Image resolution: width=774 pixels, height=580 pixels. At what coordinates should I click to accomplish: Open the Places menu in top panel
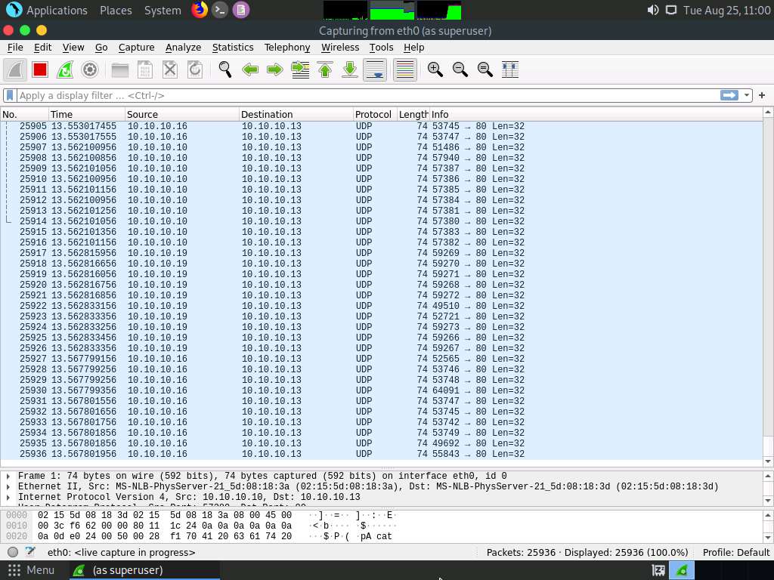tap(116, 11)
